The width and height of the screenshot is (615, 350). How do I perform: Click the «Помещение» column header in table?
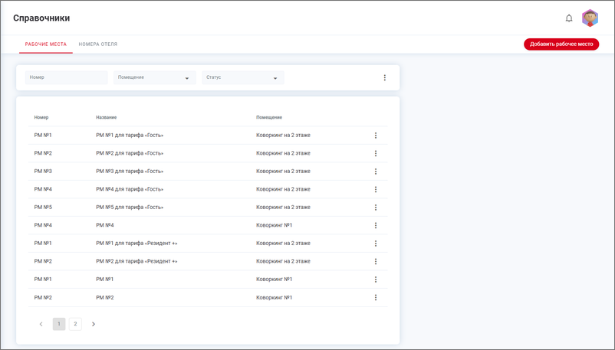coord(269,117)
